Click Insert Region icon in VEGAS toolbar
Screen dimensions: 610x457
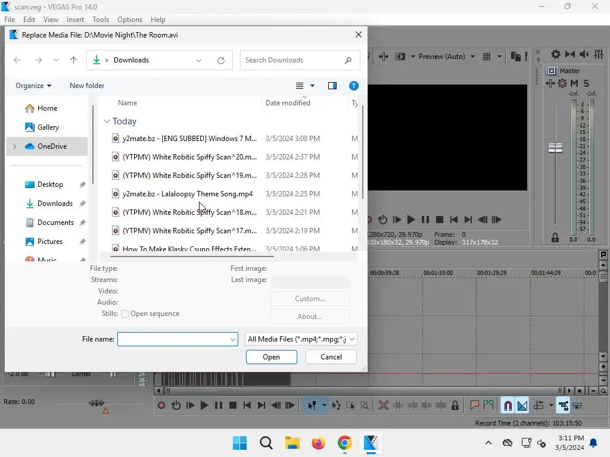(488, 405)
